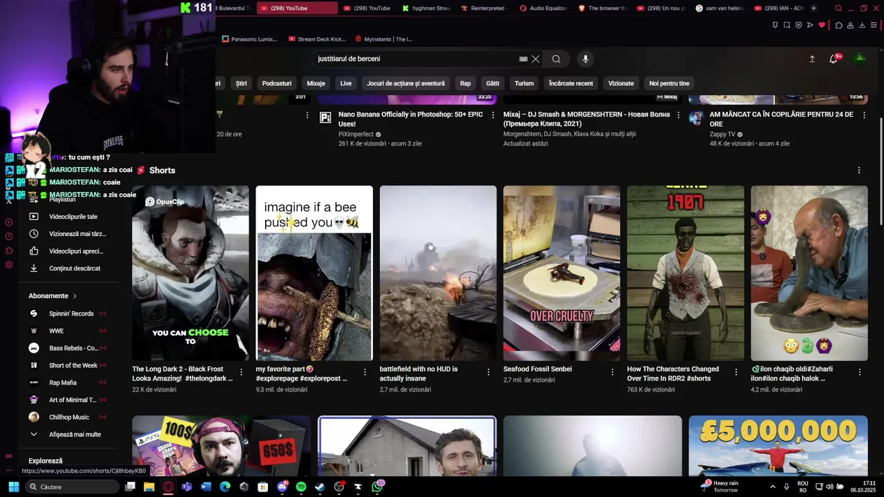This screenshot has width=884, height=497.
Task: Open the browser extensions cube icon
Action: (x=838, y=25)
